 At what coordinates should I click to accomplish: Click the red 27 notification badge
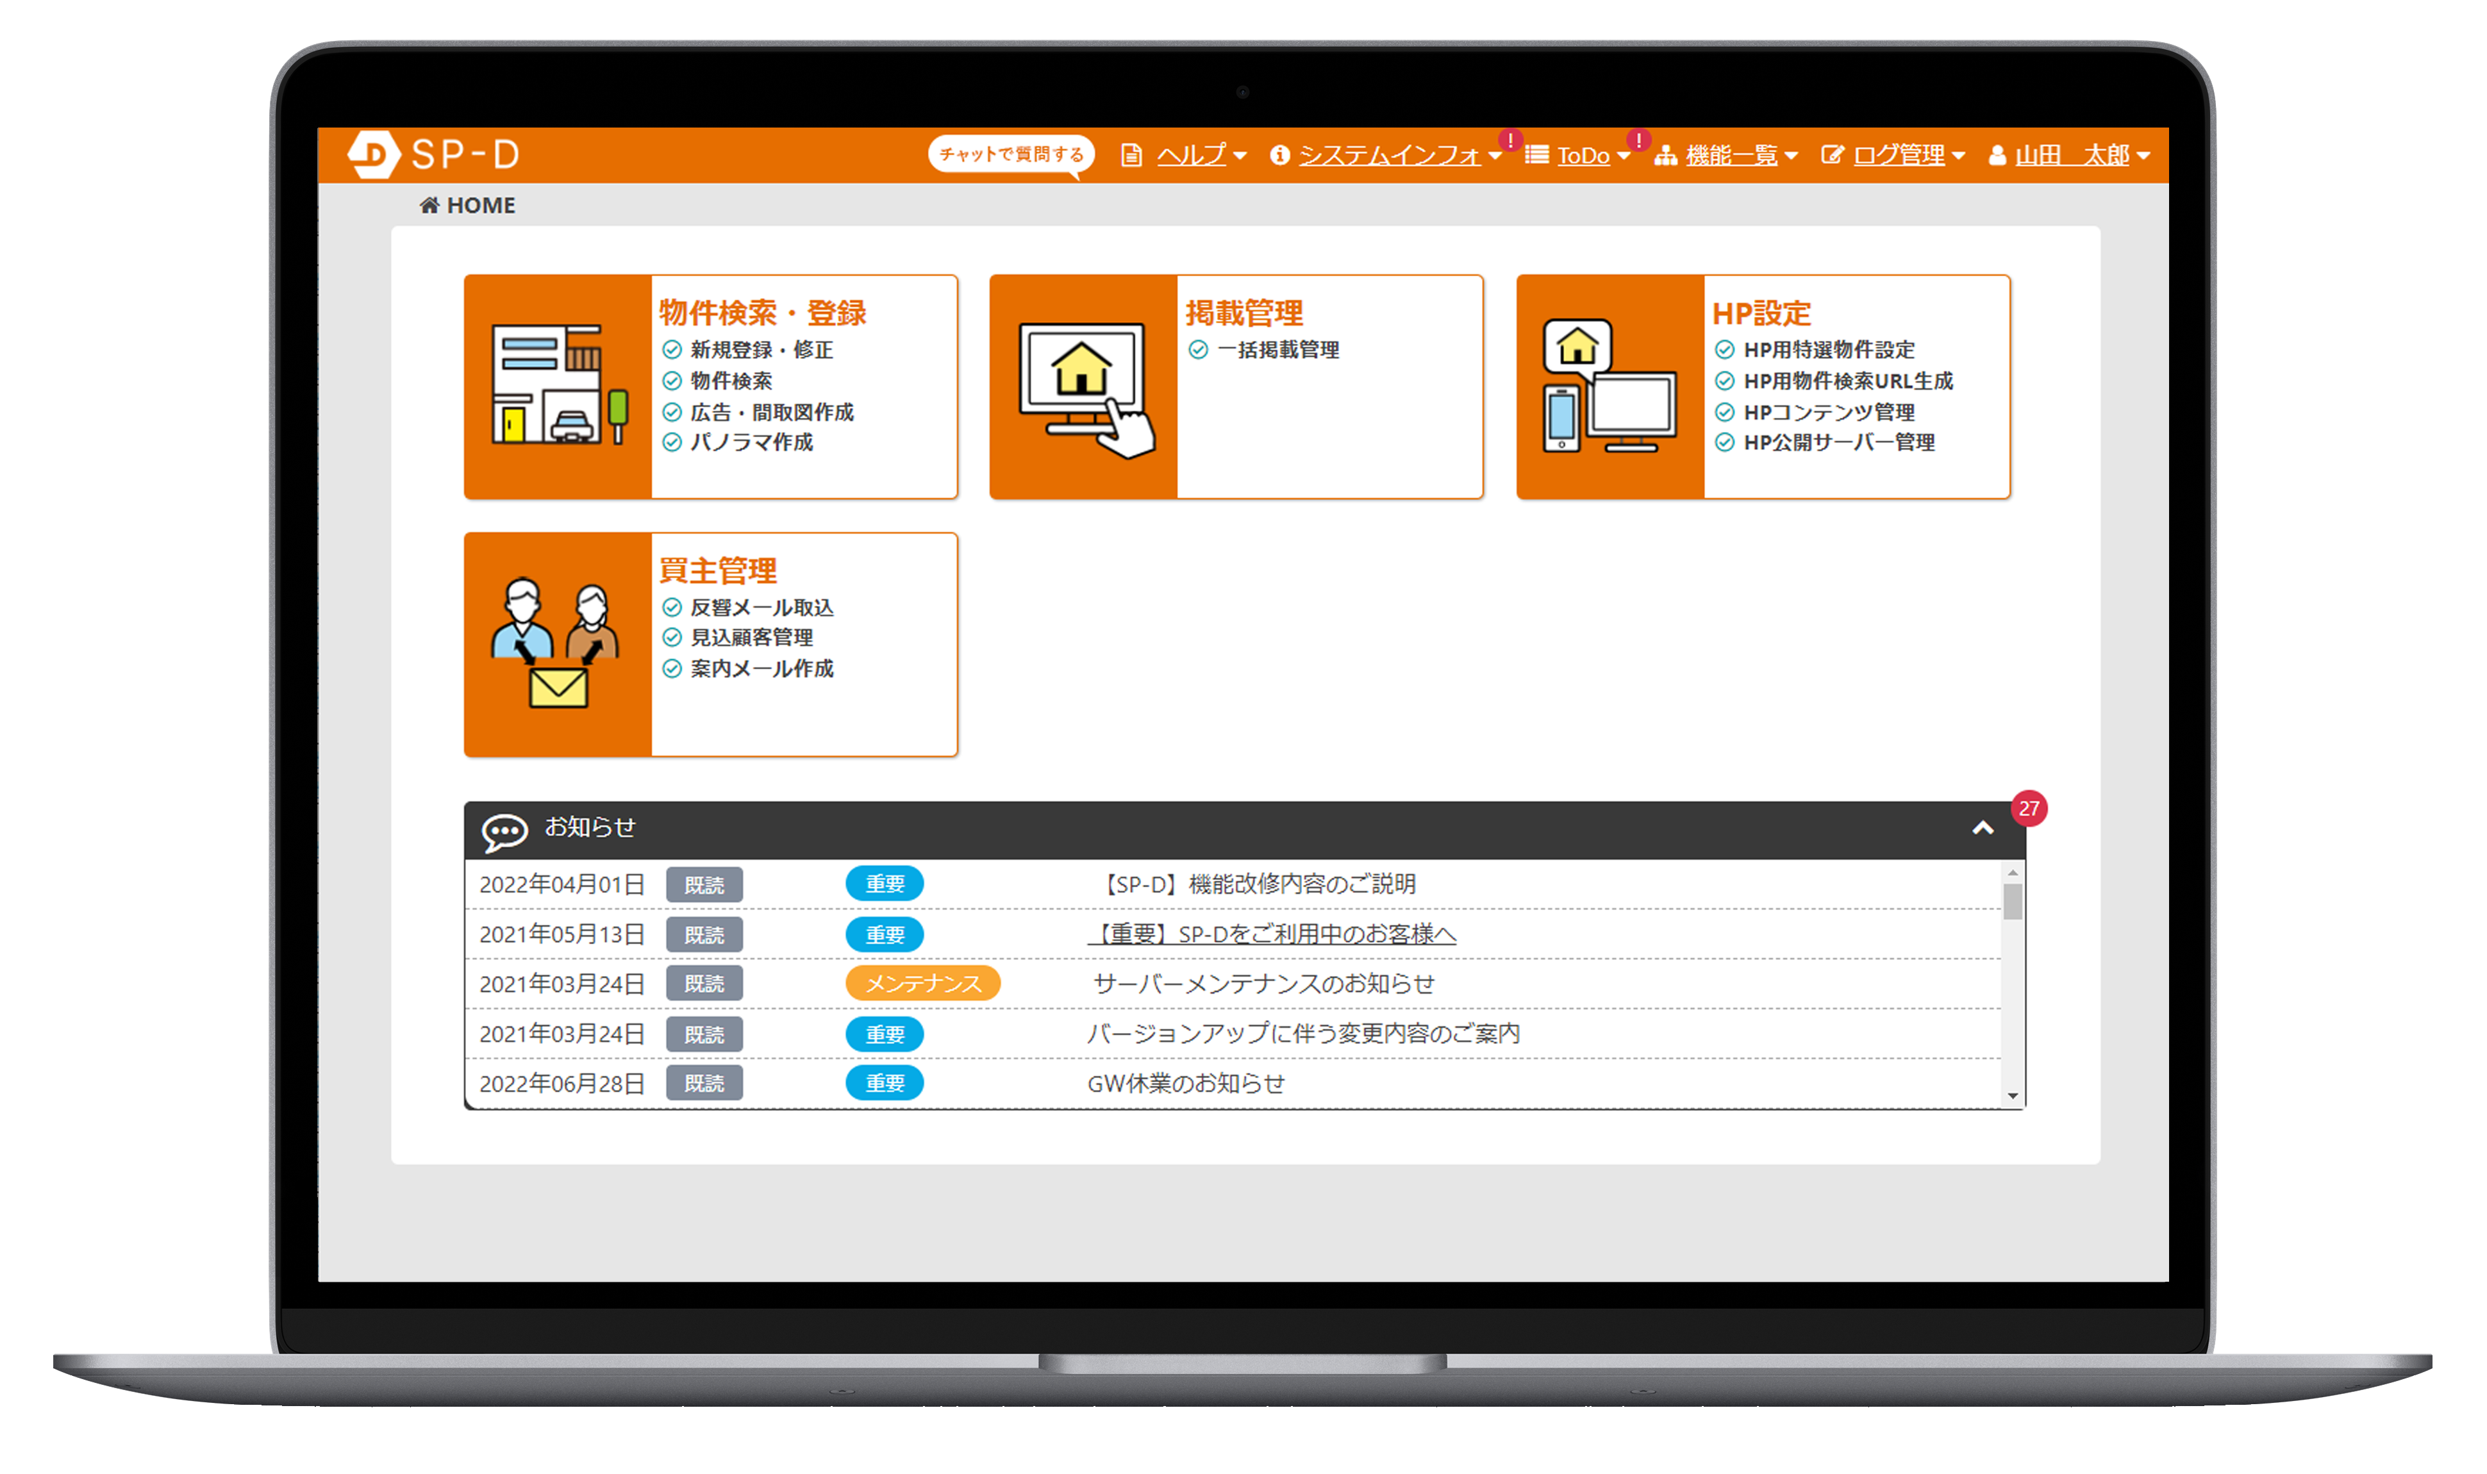click(2028, 809)
